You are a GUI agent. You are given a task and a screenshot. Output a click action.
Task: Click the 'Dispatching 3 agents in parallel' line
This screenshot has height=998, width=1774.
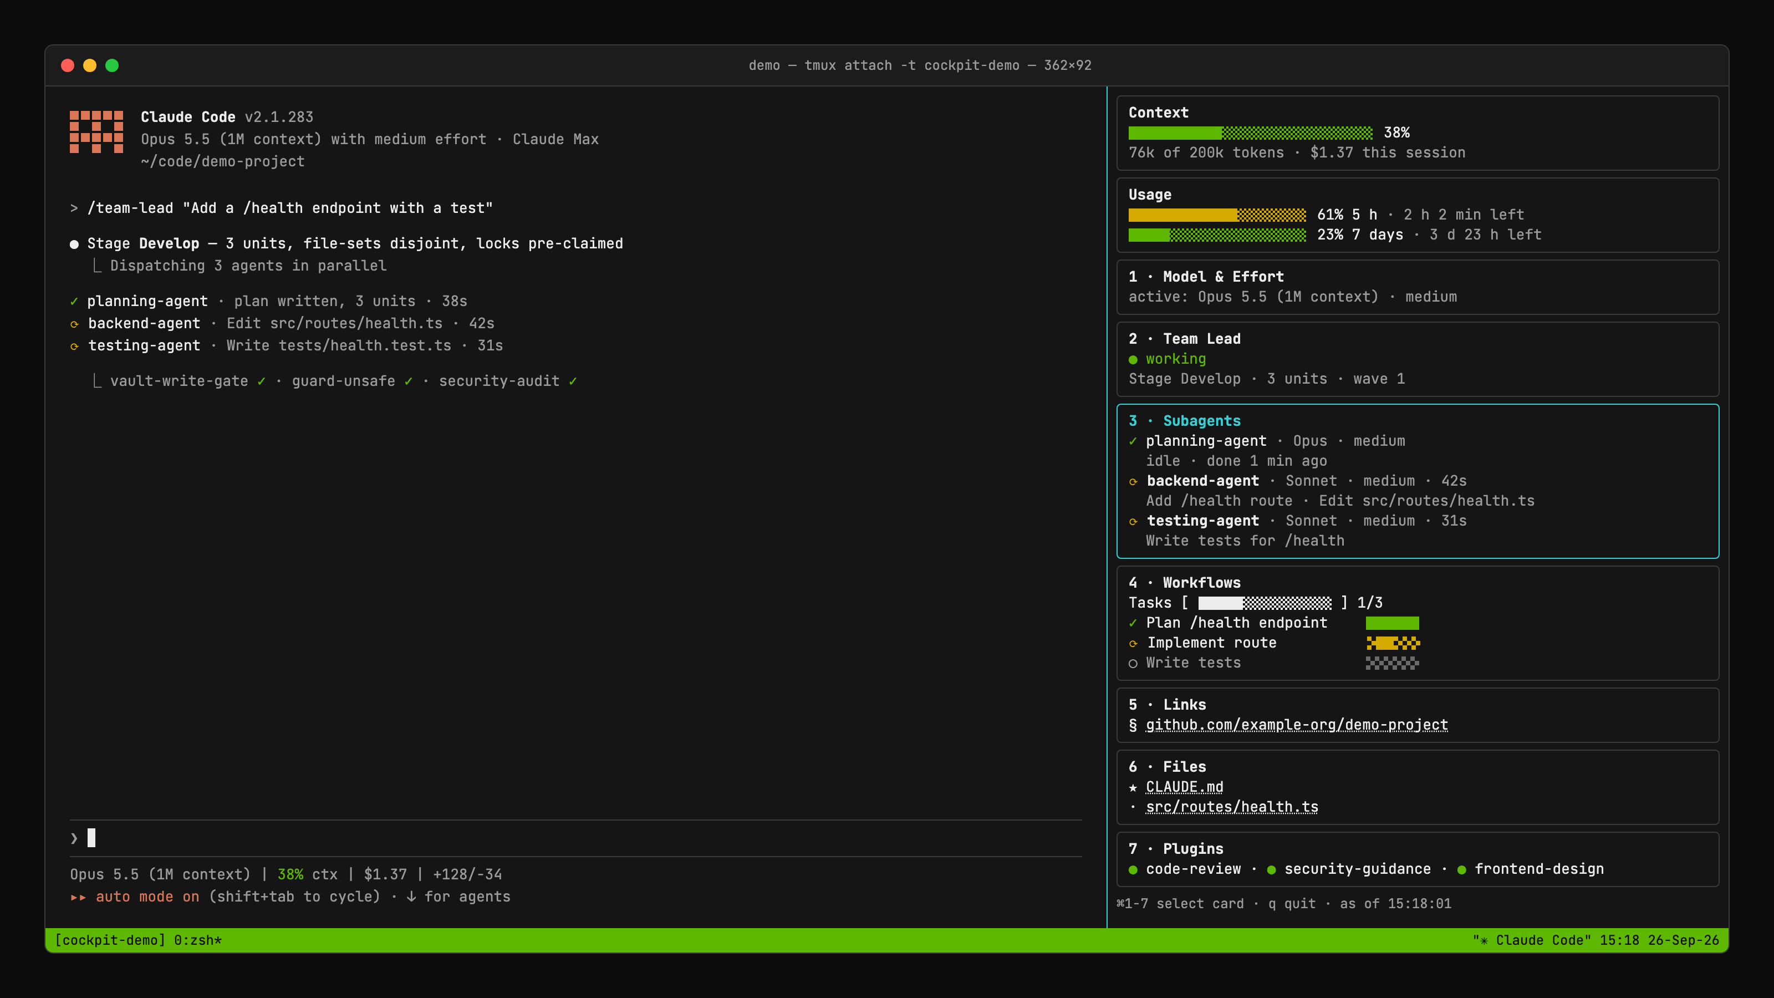click(x=248, y=266)
